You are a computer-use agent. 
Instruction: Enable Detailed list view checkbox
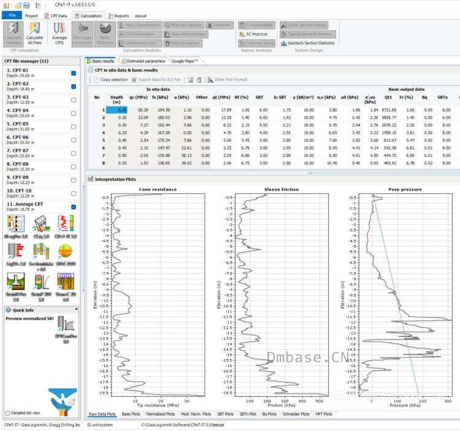(x=8, y=413)
